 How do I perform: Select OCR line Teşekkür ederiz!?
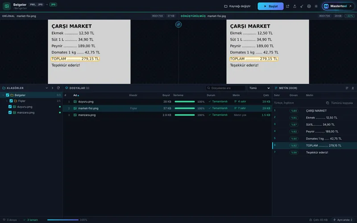coord(315,153)
